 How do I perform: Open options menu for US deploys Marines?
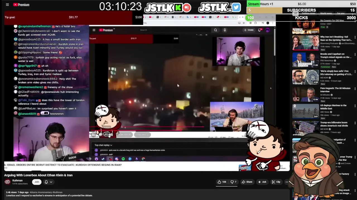point(355,106)
